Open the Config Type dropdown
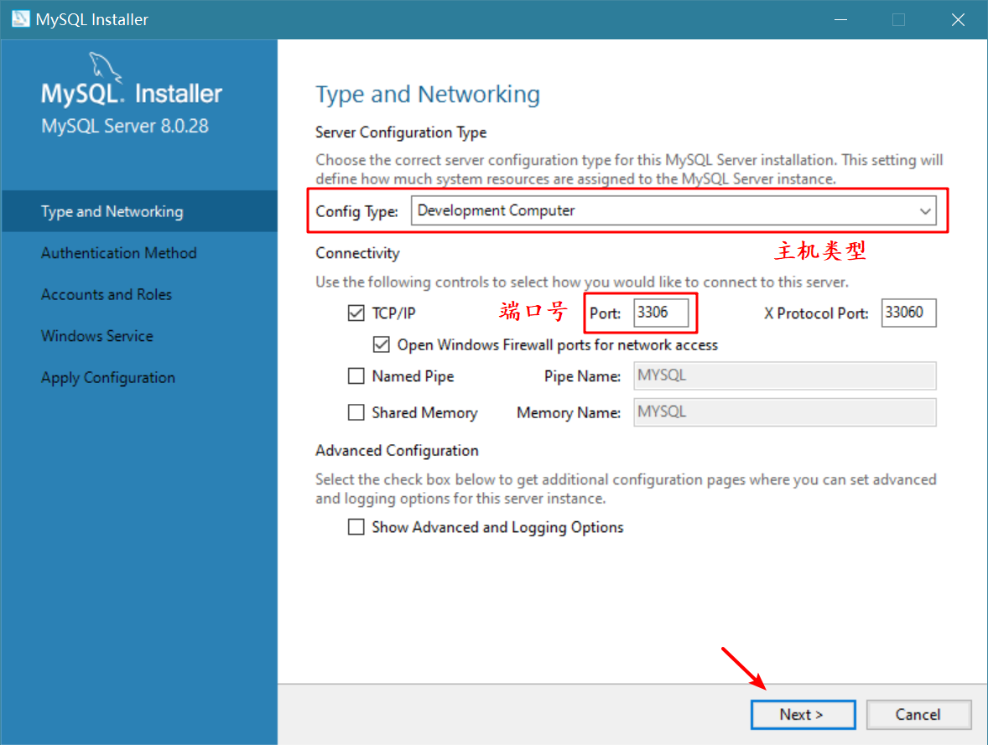The image size is (988, 745). point(673,210)
